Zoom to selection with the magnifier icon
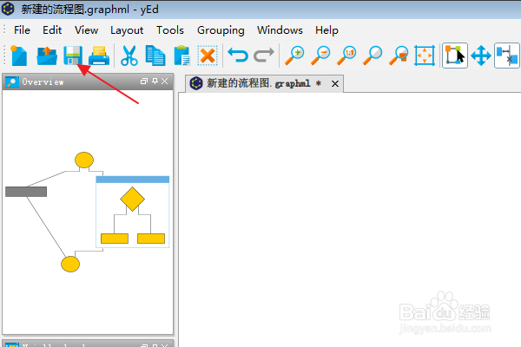The height and width of the screenshot is (347, 521). point(399,56)
